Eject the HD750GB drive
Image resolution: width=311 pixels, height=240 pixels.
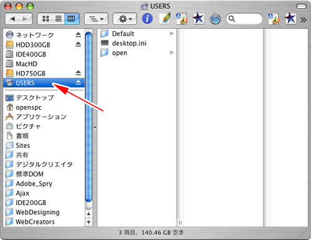[x=78, y=73]
